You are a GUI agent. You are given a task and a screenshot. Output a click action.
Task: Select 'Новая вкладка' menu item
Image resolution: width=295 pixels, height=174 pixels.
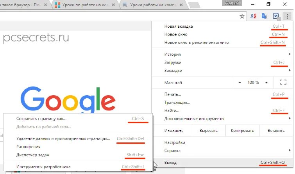[223, 26]
